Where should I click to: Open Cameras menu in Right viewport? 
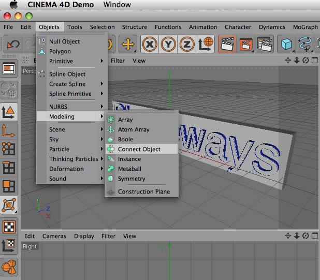(x=54, y=236)
